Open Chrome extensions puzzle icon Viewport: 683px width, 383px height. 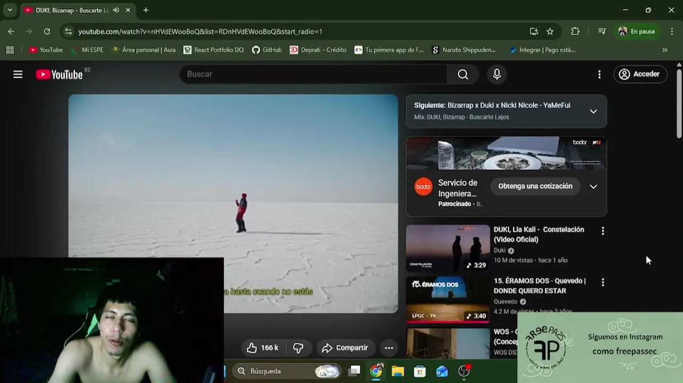575,31
